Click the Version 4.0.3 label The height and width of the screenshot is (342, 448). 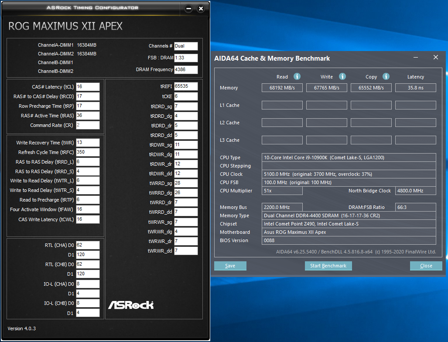[22, 328]
